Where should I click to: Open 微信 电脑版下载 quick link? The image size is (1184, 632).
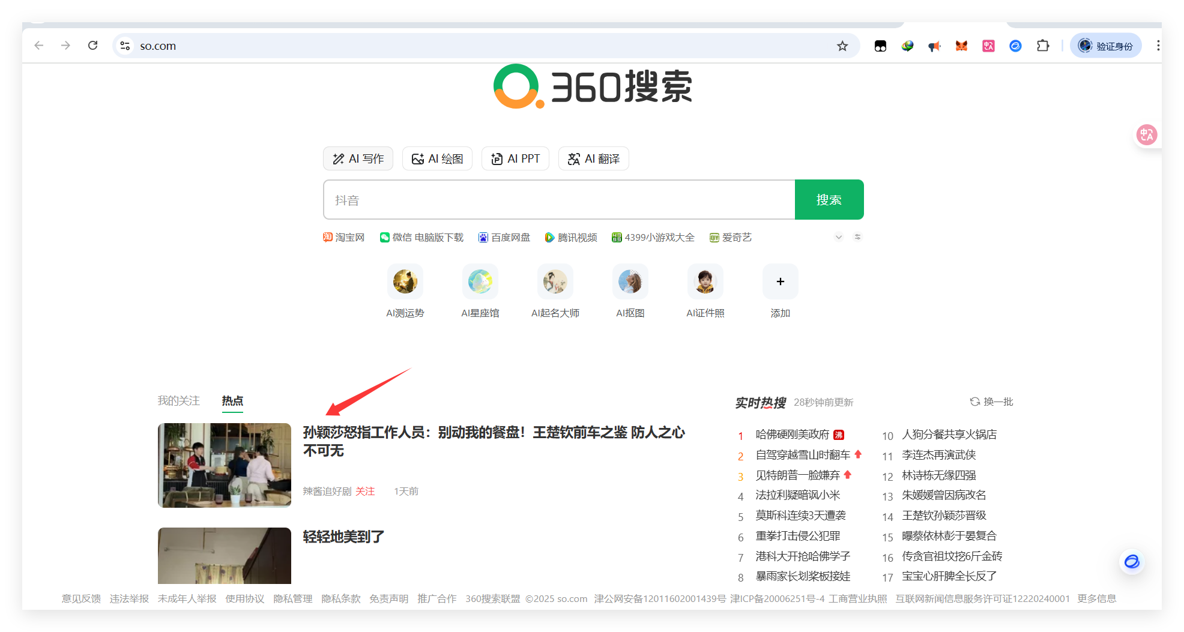[421, 237]
